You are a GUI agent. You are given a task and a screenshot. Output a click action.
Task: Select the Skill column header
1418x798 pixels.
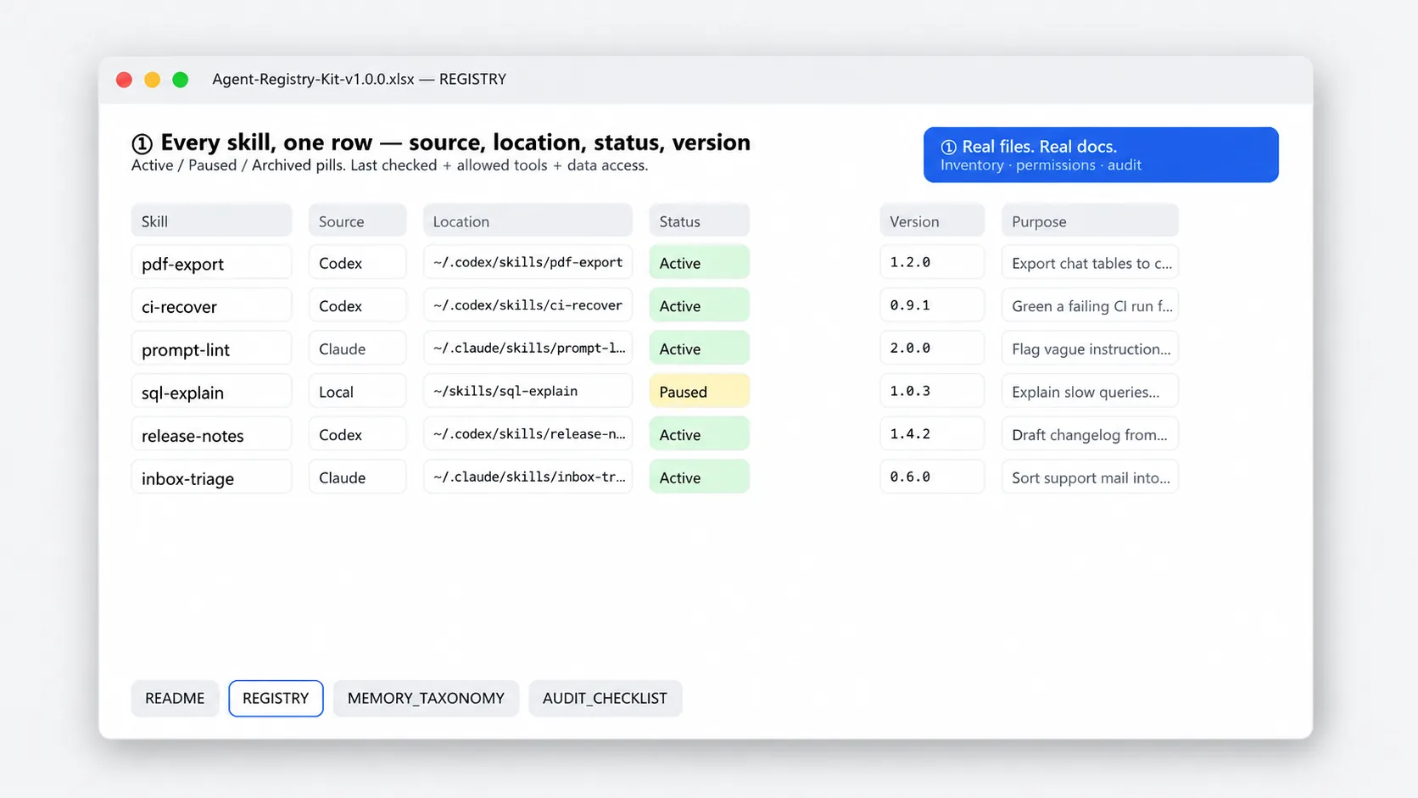click(x=211, y=220)
